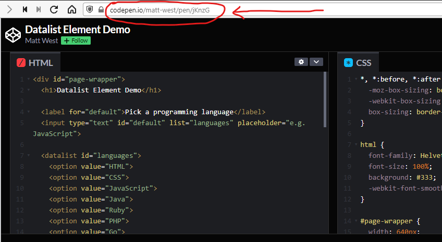Click the option value="CSS" line
442x242 pixels.
89,178
